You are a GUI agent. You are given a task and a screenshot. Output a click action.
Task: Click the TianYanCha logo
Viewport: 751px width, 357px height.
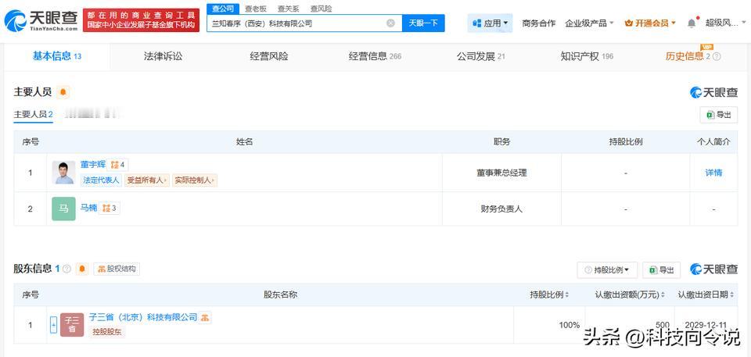[41, 20]
